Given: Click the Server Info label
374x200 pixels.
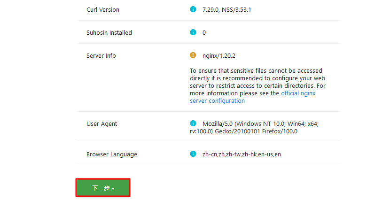Looking at the screenshot, I should (x=101, y=56).
